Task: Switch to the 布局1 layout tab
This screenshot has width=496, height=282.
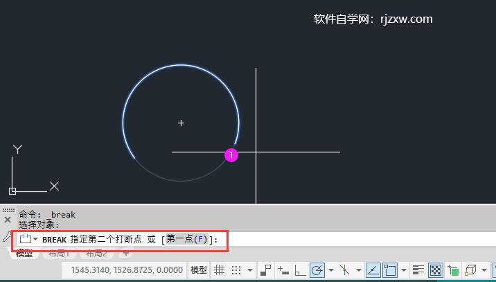Action: point(59,253)
